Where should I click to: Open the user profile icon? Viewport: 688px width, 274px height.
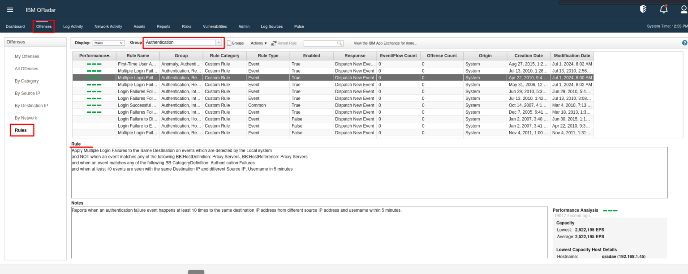pos(683,9)
